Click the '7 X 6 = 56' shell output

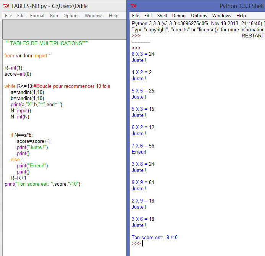(143, 146)
